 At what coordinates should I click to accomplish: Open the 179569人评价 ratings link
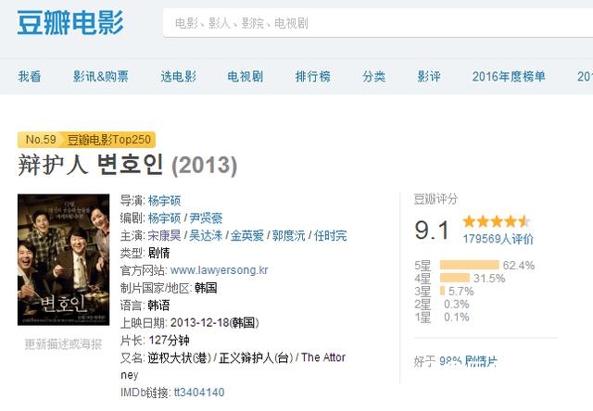(x=498, y=239)
